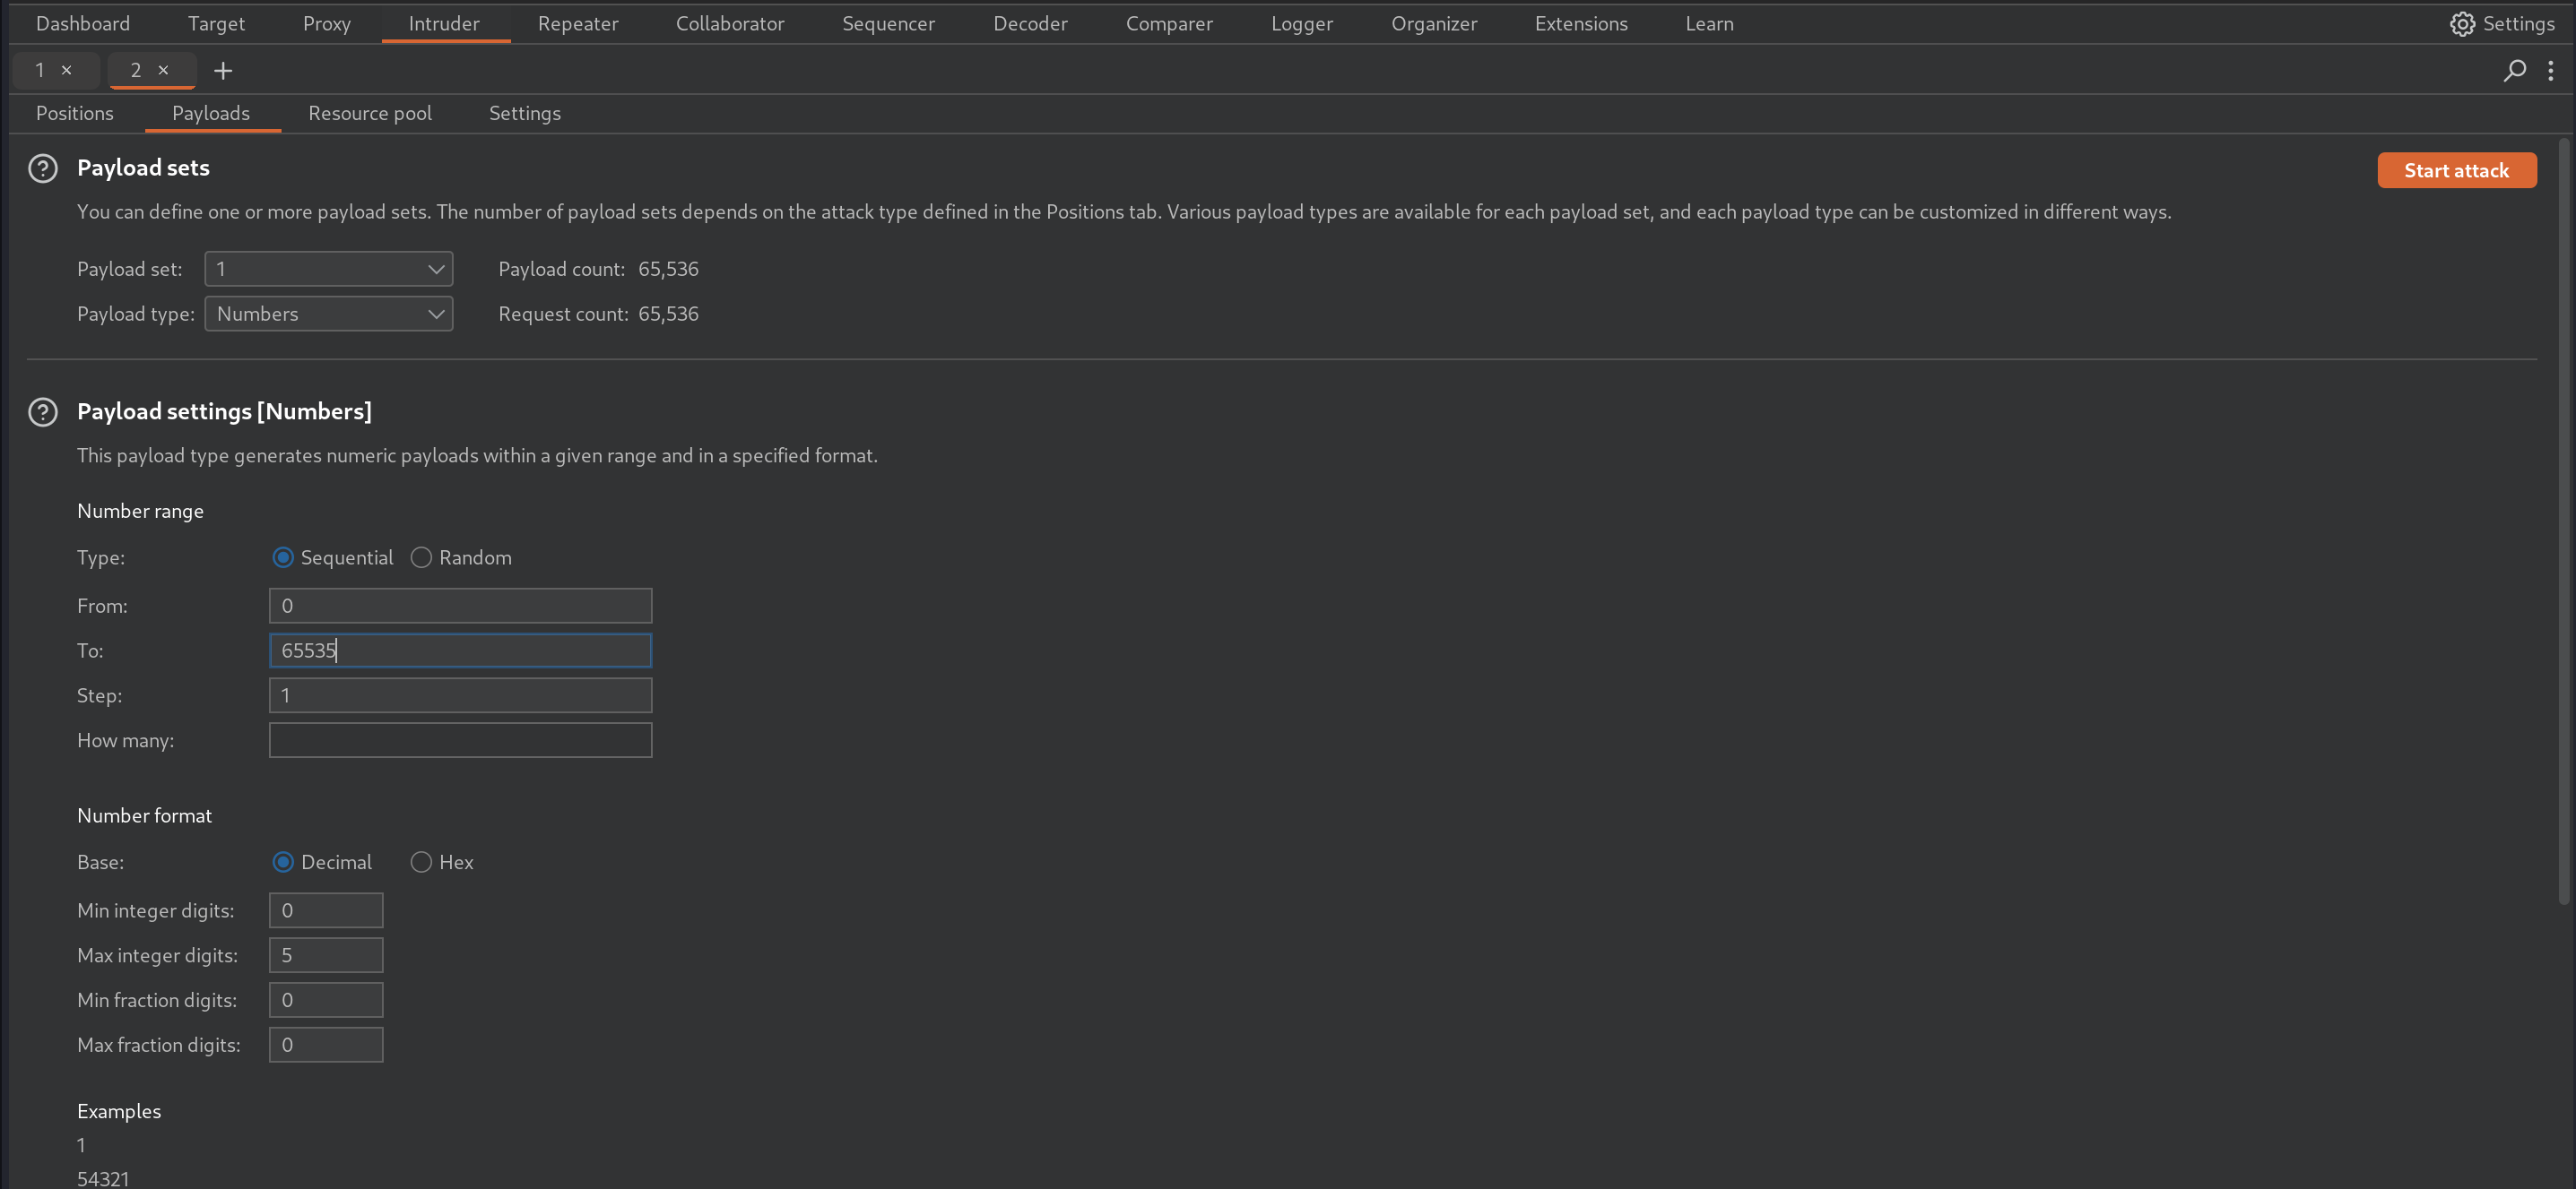The image size is (2576, 1189).
Task: Expand the Payload type dropdown
Action: coord(328,314)
